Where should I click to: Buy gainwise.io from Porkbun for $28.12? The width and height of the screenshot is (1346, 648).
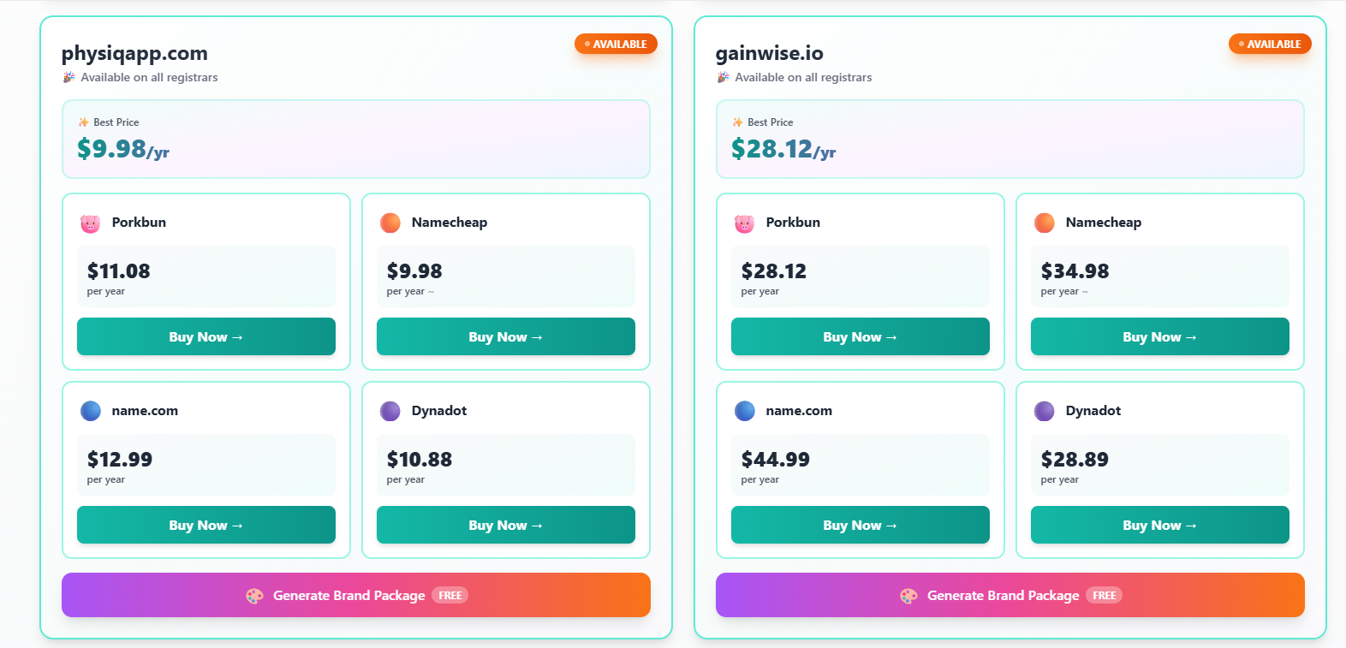[x=861, y=336]
